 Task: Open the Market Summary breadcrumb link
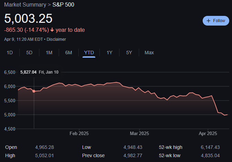click(25, 5)
